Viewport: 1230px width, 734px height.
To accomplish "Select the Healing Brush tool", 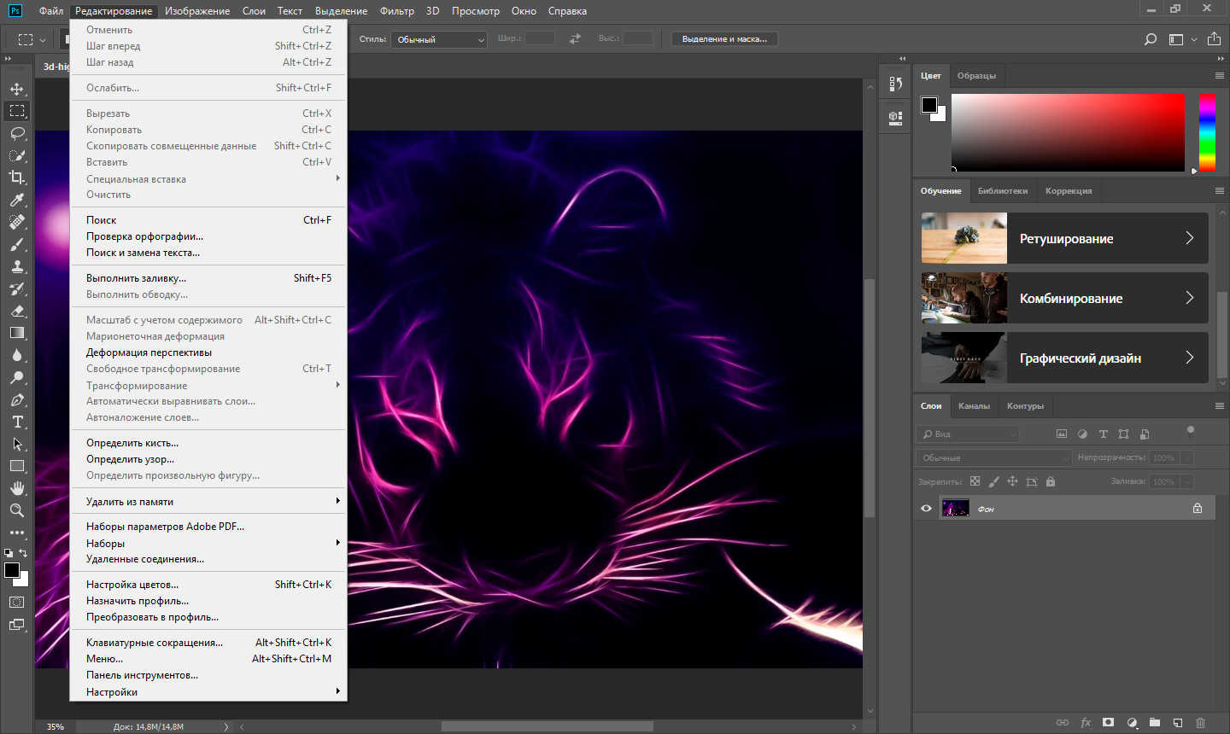I will [17, 222].
